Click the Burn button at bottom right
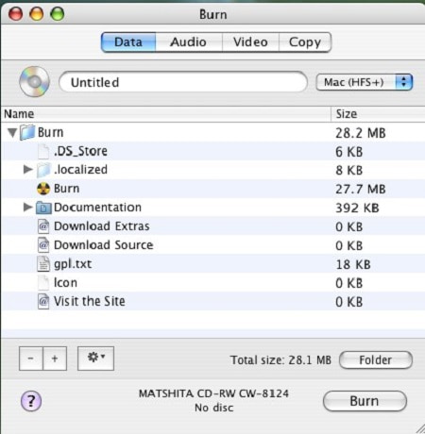This screenshot has width=425, height=434. (x=365, y=401)
